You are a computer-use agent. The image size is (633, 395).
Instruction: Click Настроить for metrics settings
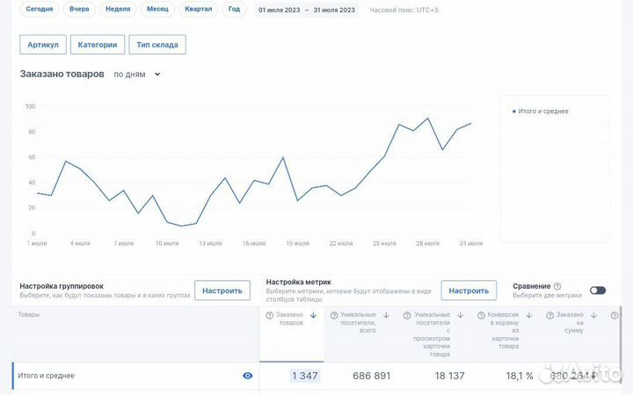(468, 291)
